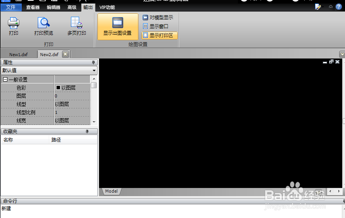Collapse the General Settings (一般设置) group
This screenshot has width=345, height=218.
click(x=5, y=80)
